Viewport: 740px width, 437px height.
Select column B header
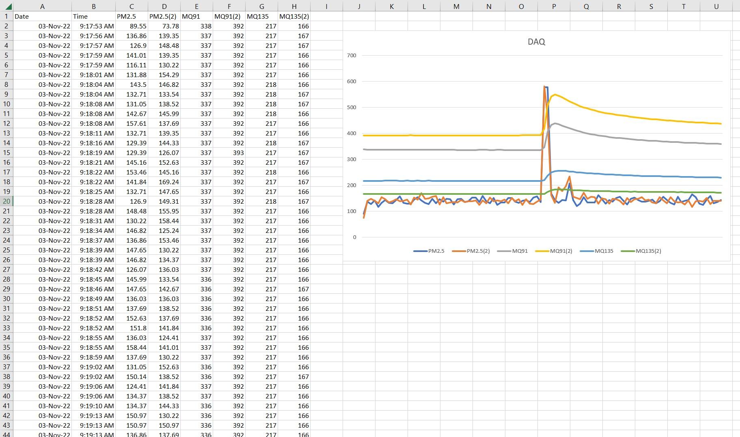coord(94,6)
